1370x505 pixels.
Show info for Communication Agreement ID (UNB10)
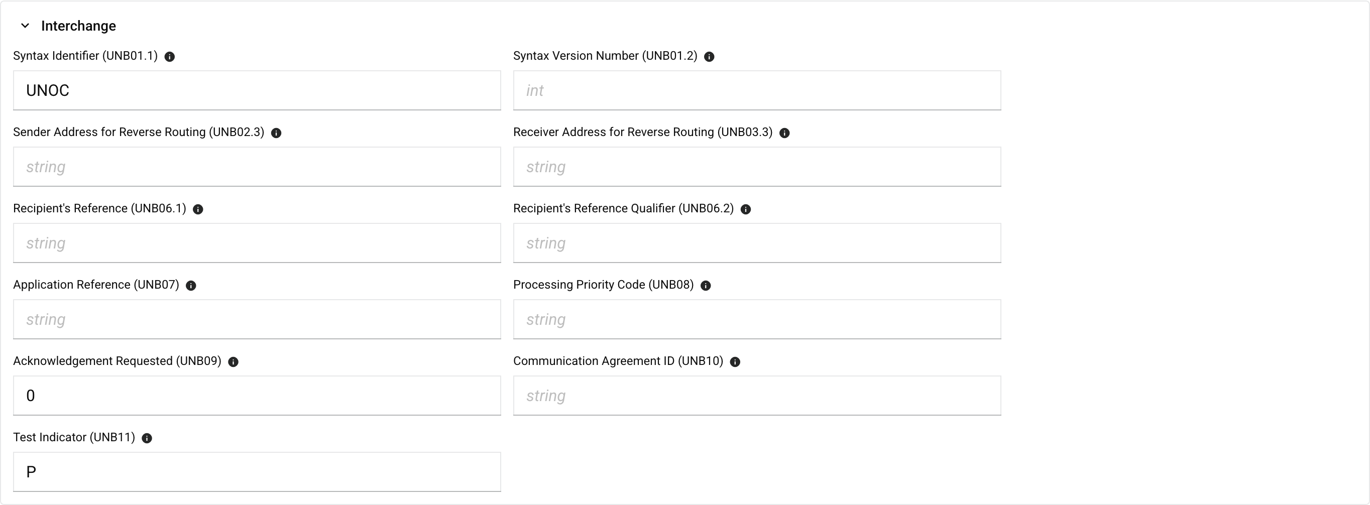pos(735,361)
